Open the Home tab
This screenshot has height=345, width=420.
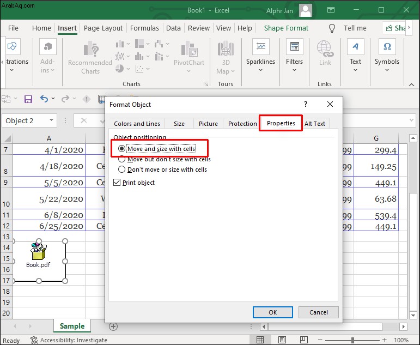click(x=41, y=28)
